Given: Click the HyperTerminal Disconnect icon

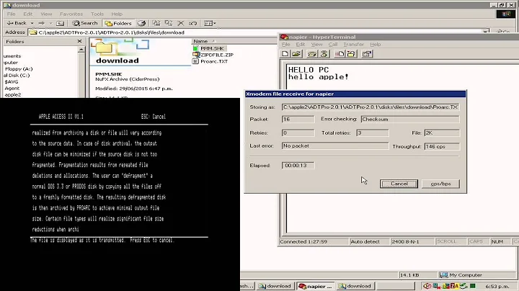Looking at the screenshot, I should (324, 54).
